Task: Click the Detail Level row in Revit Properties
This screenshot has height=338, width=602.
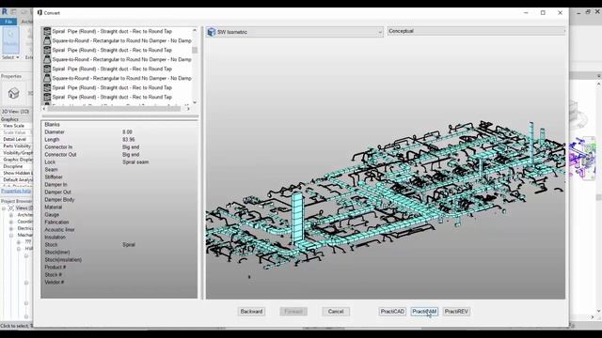Action: click(17, 140)
